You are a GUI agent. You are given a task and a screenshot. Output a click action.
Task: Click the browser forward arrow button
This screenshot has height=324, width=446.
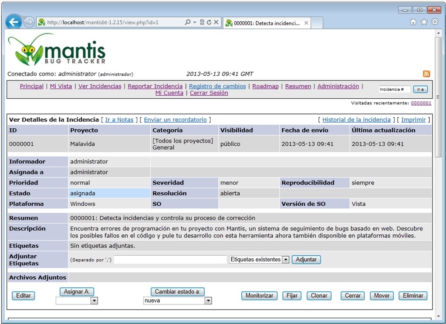pyautogui.click(x=29, y=22)
